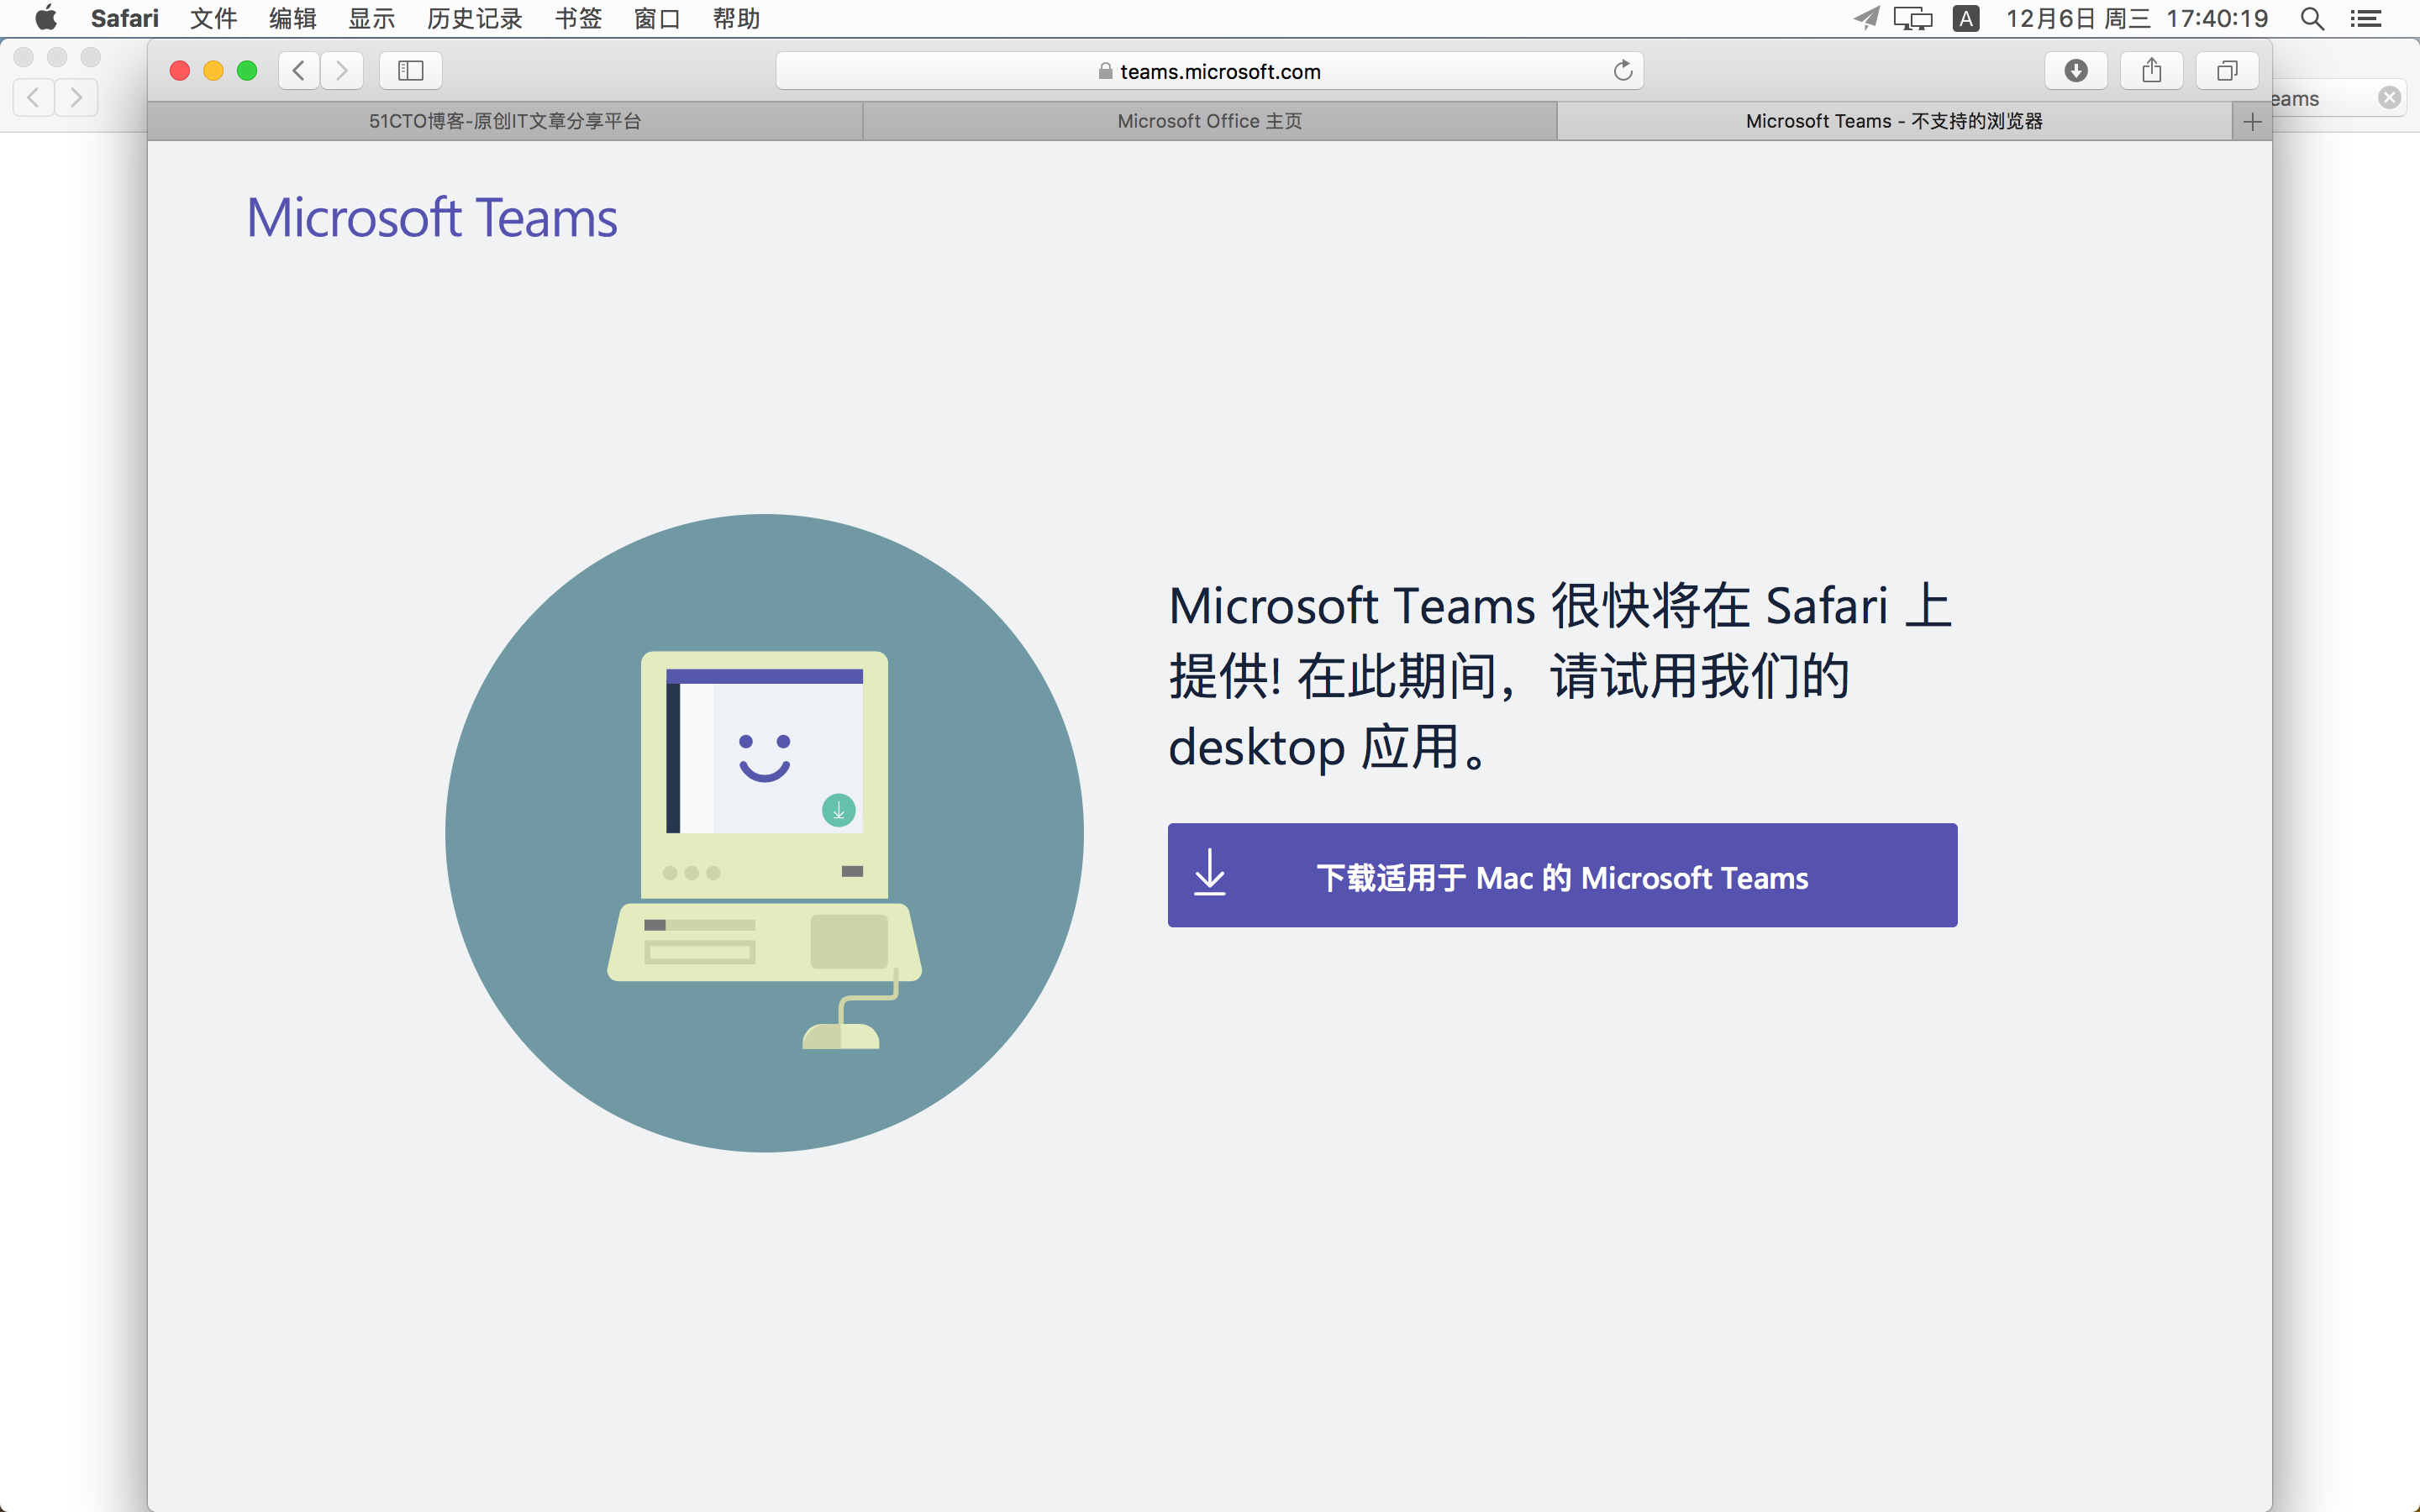
Task: Show Safari downloads list
Action: tap(2076, 70)
